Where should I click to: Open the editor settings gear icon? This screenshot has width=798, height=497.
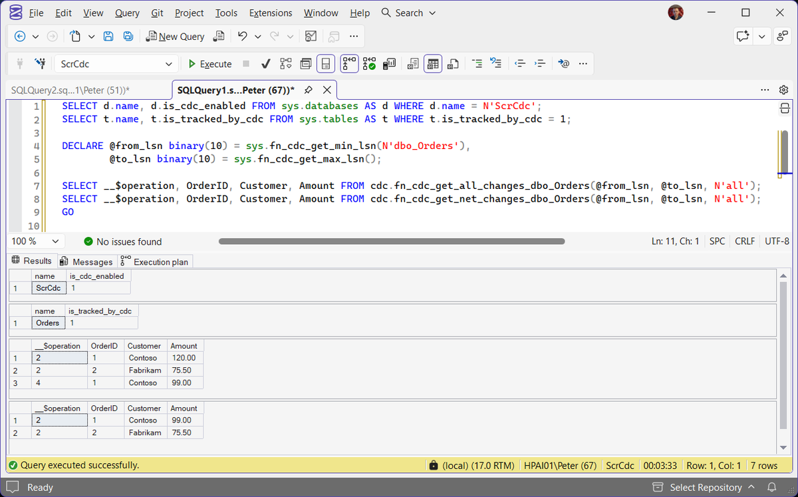tap(783, 90)
